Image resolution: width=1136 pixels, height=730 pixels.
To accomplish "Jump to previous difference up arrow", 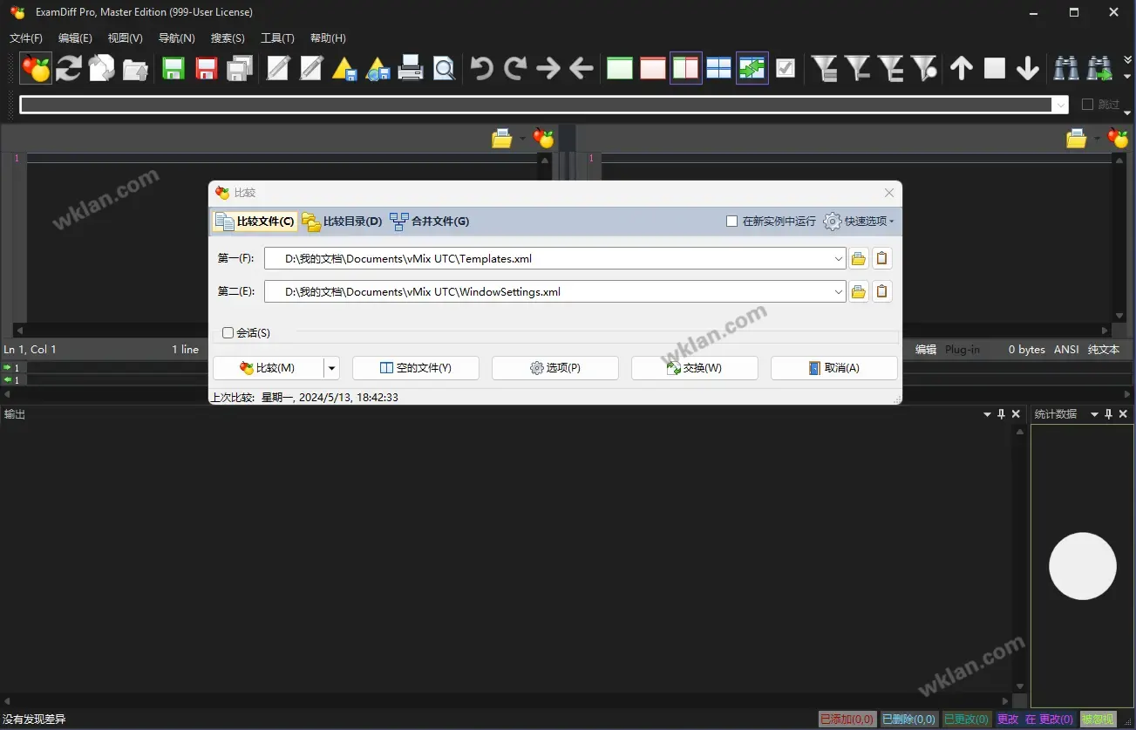I will click(x=962, y=68).
